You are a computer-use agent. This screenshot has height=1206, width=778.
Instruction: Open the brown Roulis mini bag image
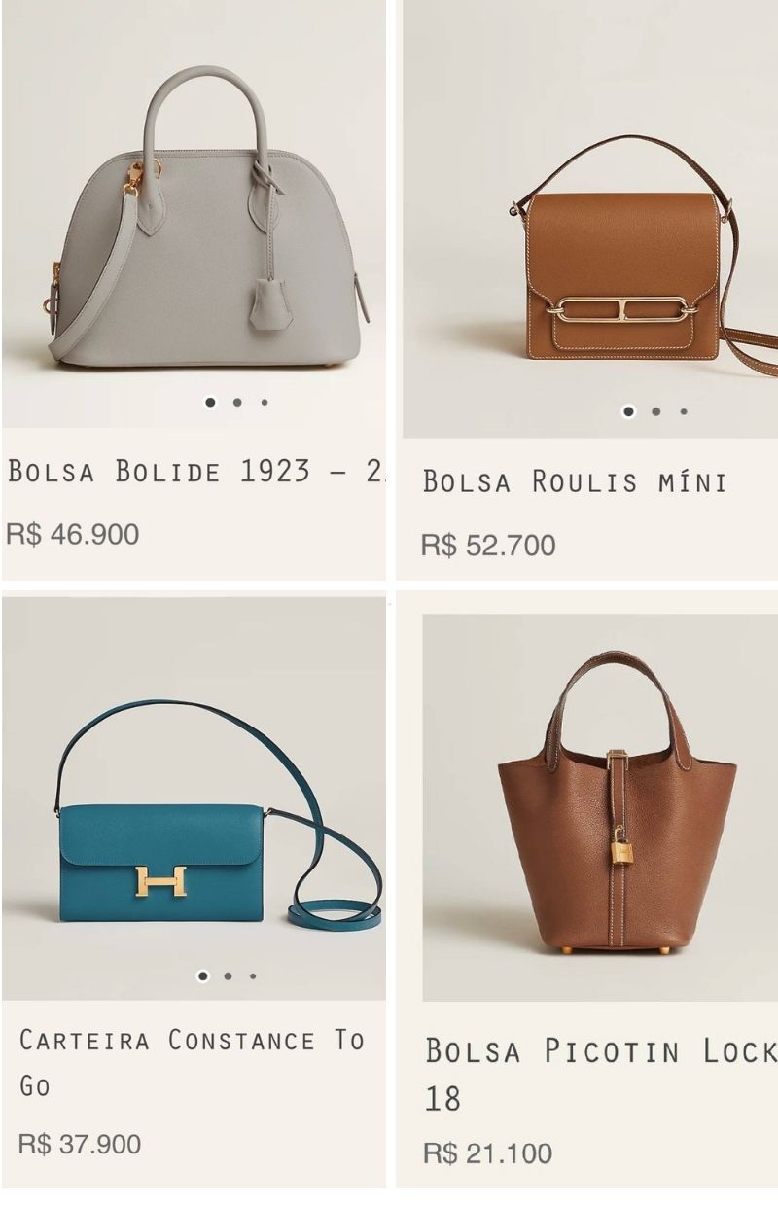pos(590,219)
